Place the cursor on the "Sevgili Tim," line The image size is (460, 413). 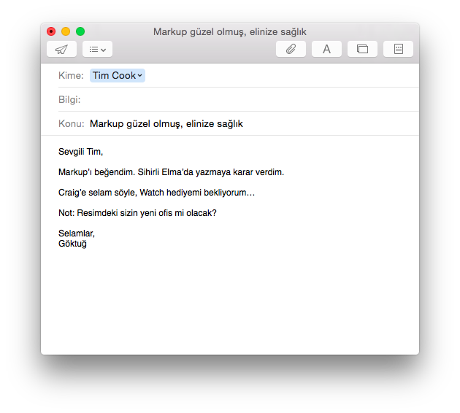click(x=81, y=152)
